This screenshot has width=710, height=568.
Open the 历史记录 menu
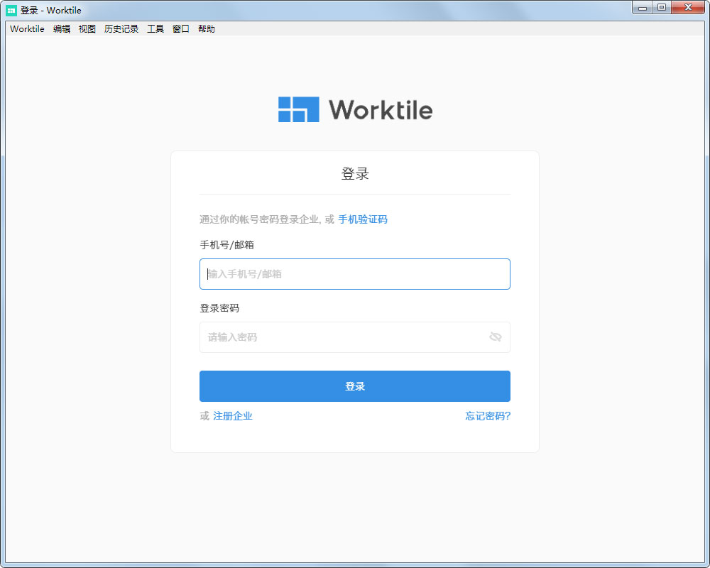tap(121, 28)
